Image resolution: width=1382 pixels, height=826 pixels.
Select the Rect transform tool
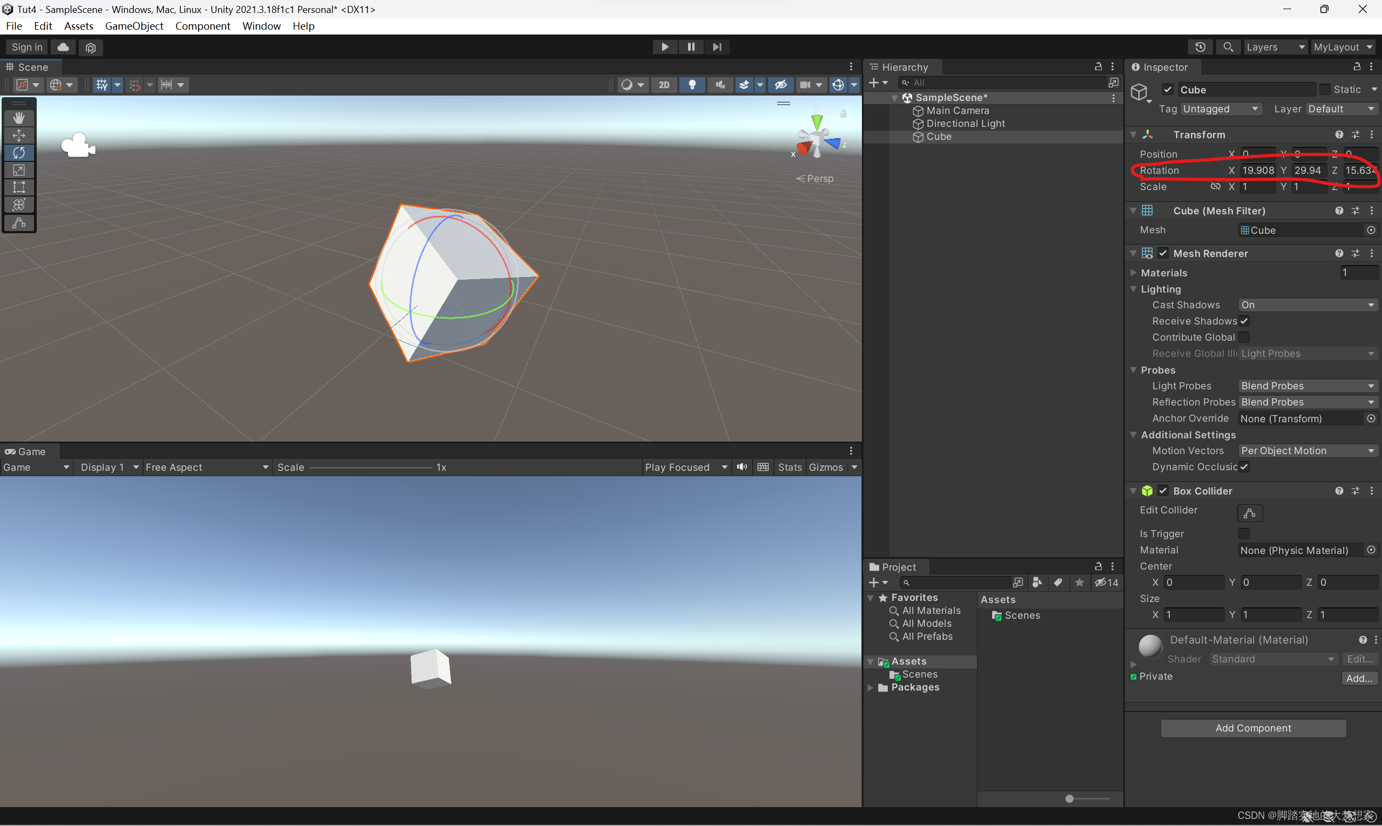19,187
